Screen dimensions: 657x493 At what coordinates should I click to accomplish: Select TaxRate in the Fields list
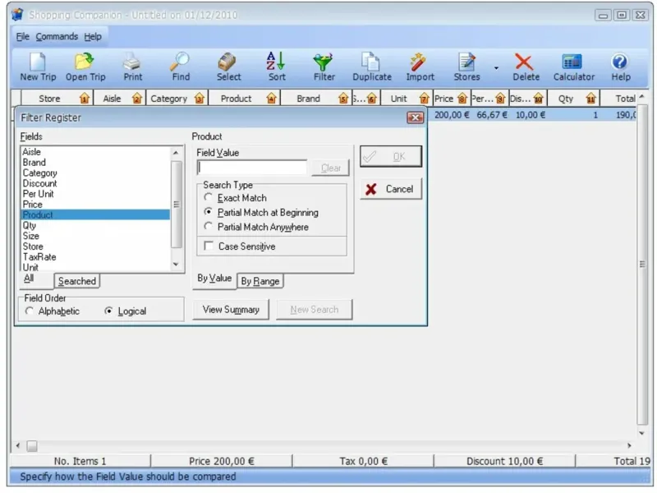[x=95, y=256]
